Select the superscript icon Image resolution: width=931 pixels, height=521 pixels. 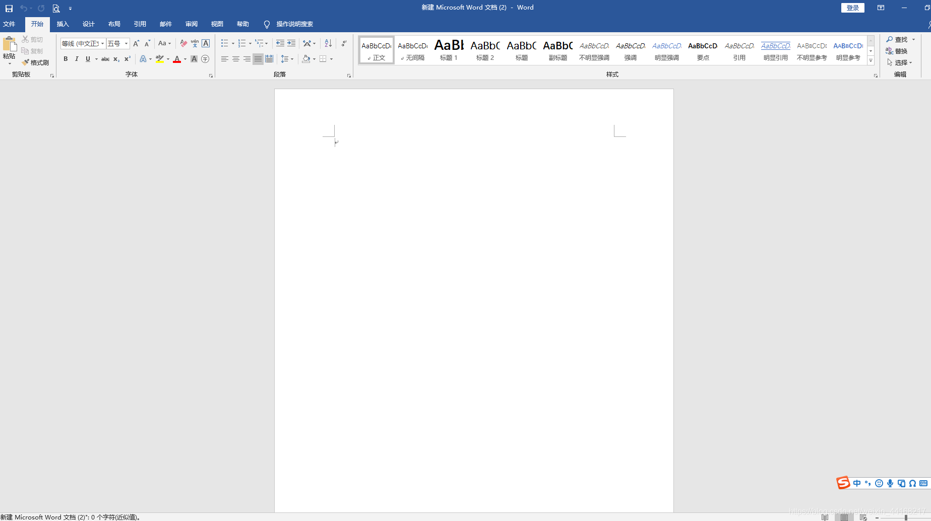[127, 59]
